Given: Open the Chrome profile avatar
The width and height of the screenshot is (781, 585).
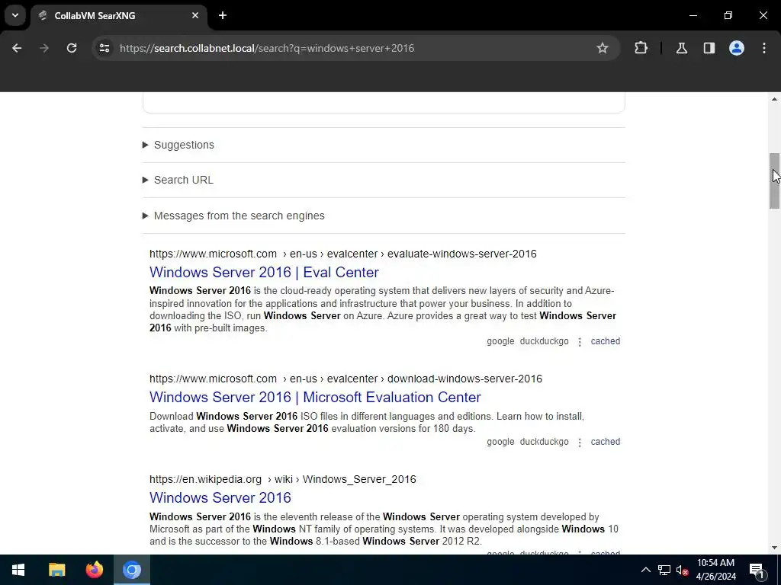Looking at the screenshot, I should 736,48.
